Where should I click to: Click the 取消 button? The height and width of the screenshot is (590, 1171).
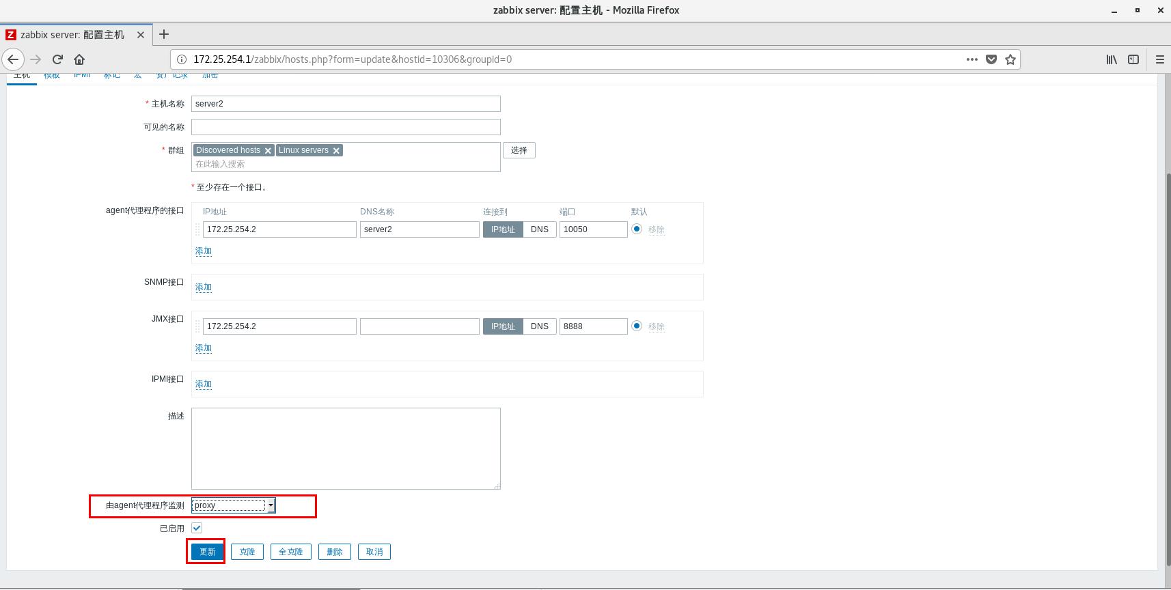tap(374, 552)
